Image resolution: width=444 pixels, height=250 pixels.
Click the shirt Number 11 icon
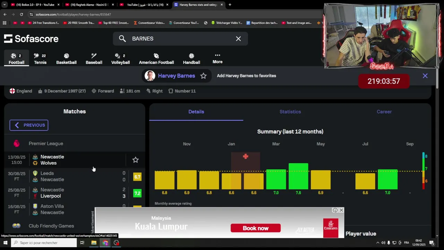pyautogui.click(x=171, y=91)
